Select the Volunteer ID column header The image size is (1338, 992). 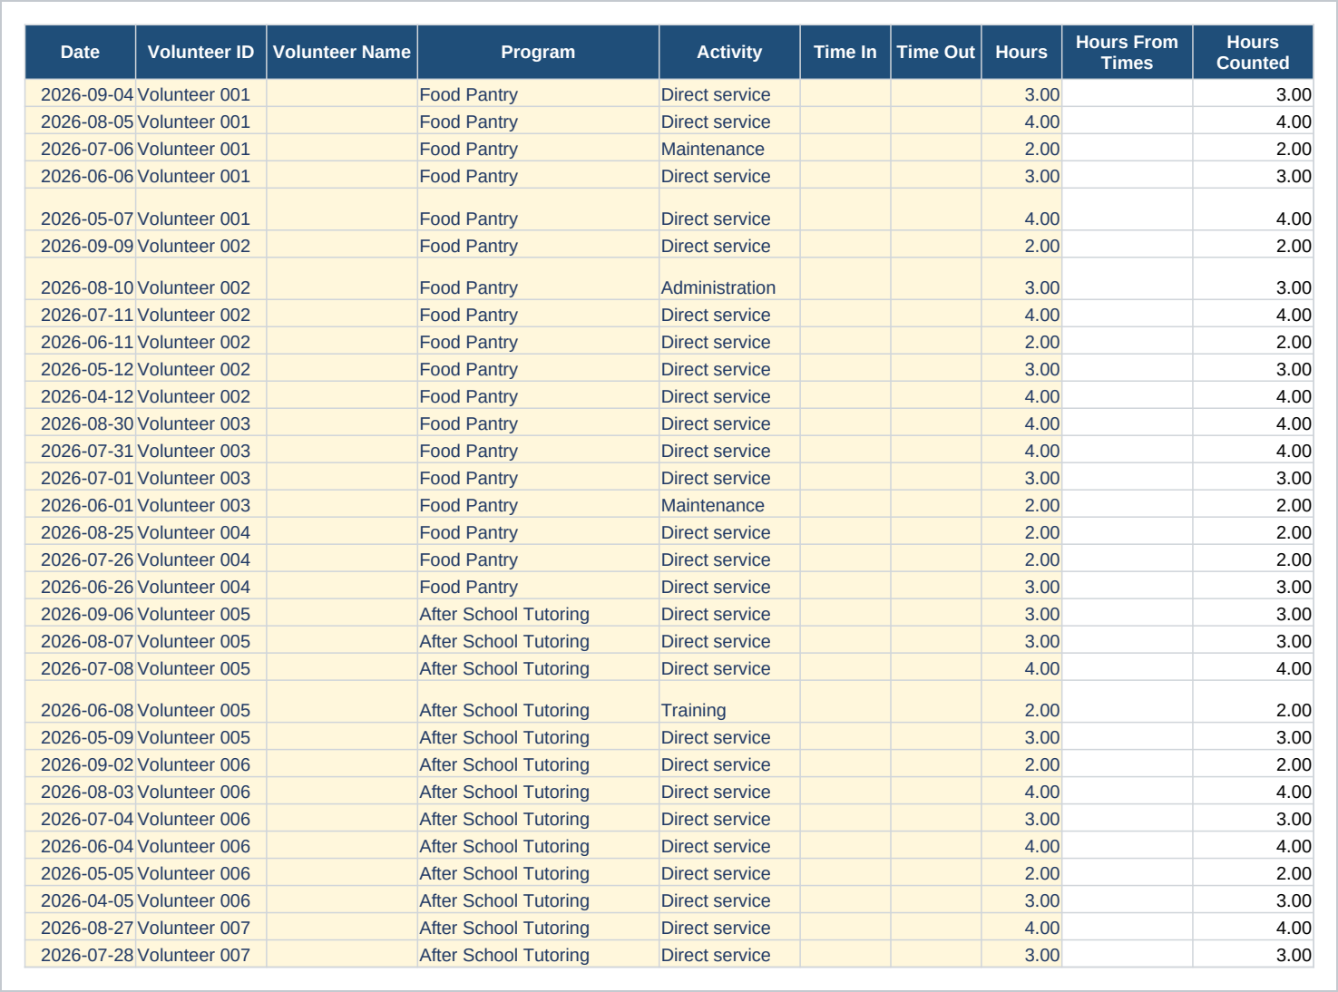(x=200, y=53)
